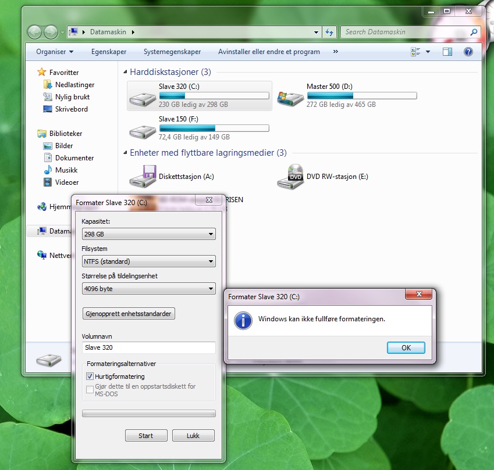Viewport: 494px width, 470px height.
Task: Toggle the Hurtigformatering checkbox
Action: coord(90,376)
